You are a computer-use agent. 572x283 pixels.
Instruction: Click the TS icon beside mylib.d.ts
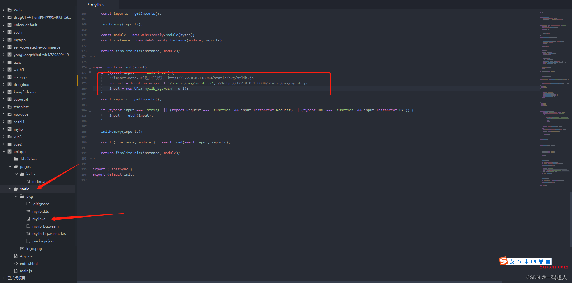point(28,211)
